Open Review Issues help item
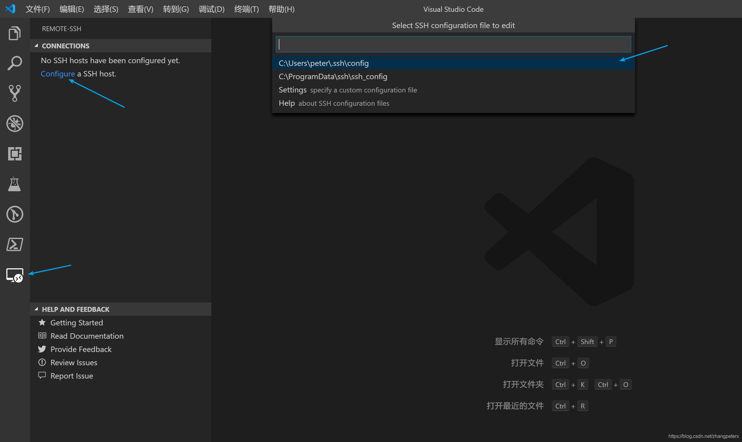The width and height of the screenshot is (742, 442). [x=74, y=363]
